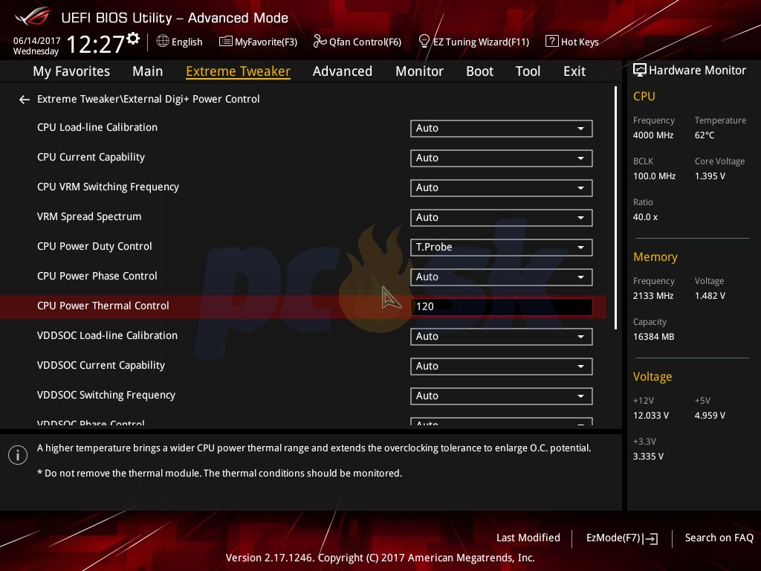
Task: Go to the Monitor tab
Action: (419, 71)
